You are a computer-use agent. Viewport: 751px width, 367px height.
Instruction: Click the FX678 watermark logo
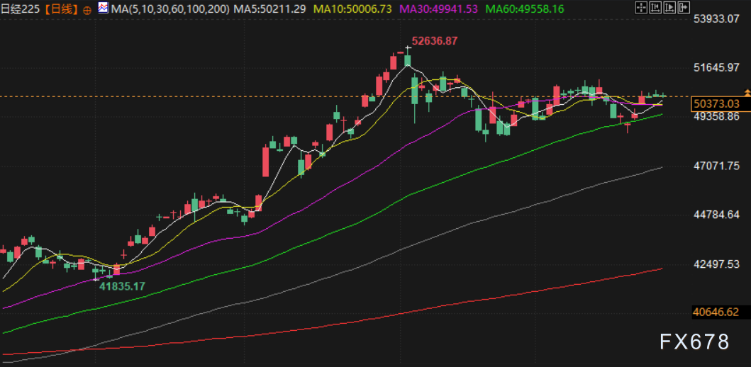[694, 342]
